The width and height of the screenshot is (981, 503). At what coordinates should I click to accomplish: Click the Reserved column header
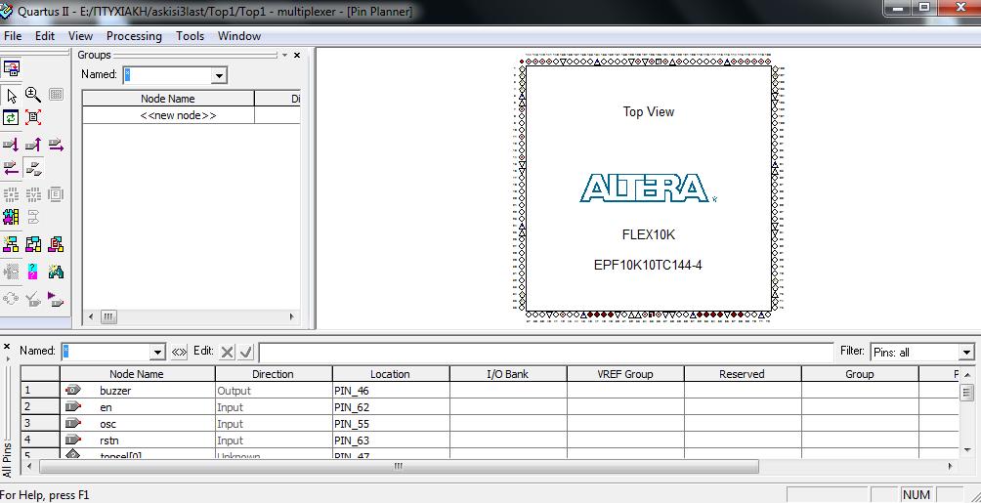(x=742, y=374)
